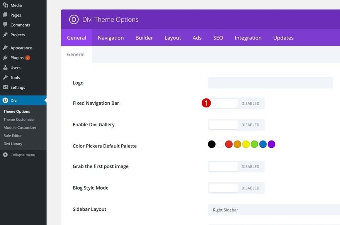Click the Tools wrench icon

tap(5, 78)
